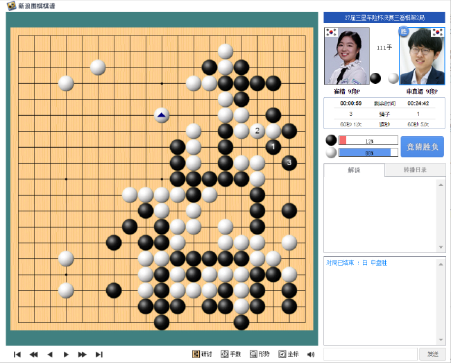Step back one move
The width and height of the screenshot is (451, 363).
(x=50, y=355)
